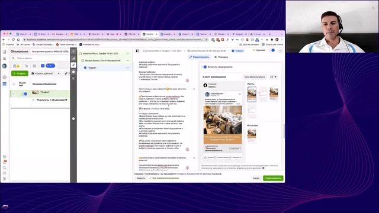The height and width of the screenshot is (213, 379).
Task: Click the green Опубликовать button
Action: tap(273, 178)
